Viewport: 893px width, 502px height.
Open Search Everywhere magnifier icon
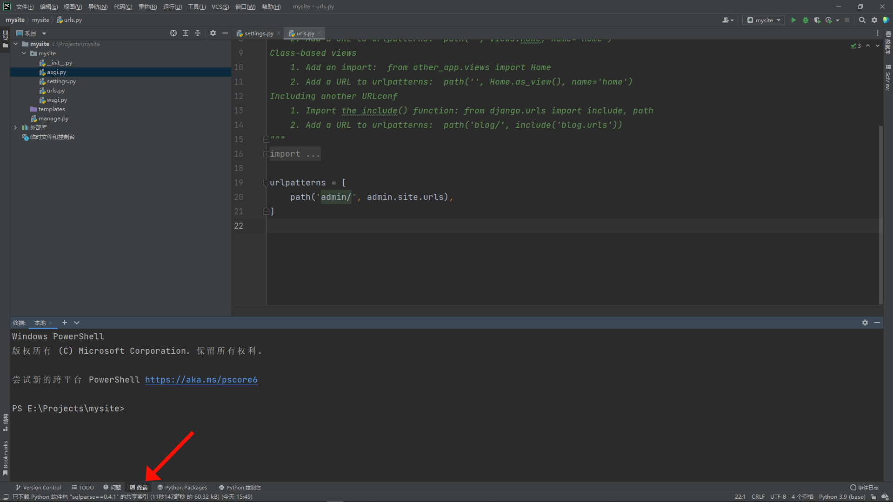point(862,20)
